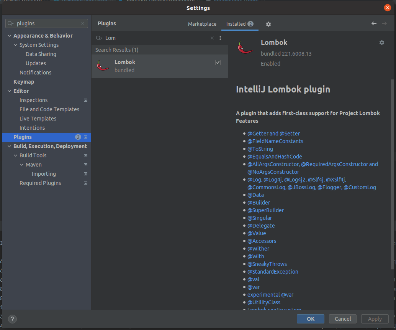Click the Apply button
This screenshot has height=330, width=396.
[375, 319]
